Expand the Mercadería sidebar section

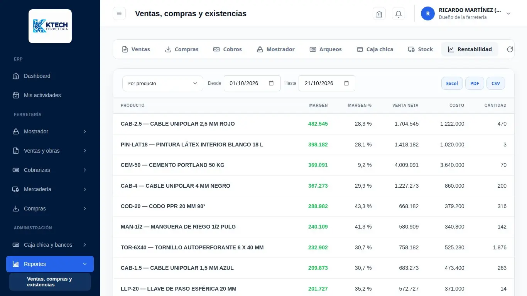(50, 189)
